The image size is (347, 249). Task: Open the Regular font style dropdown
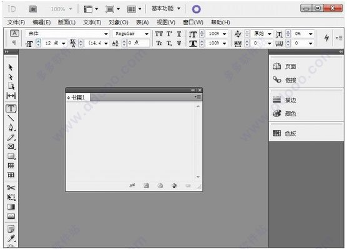(x=147, y=34)
